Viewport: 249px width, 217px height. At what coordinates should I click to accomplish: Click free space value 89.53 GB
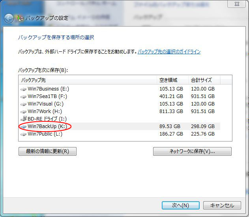pos(170,126)
